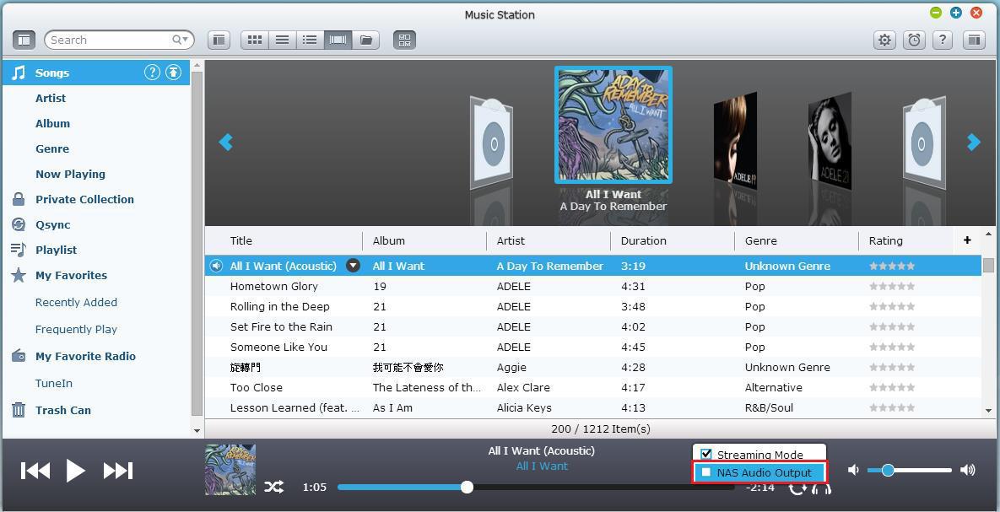Go to previous album in cover flow
The height and width of the screenshot is (512, 1000).
(x=226, y=142)
